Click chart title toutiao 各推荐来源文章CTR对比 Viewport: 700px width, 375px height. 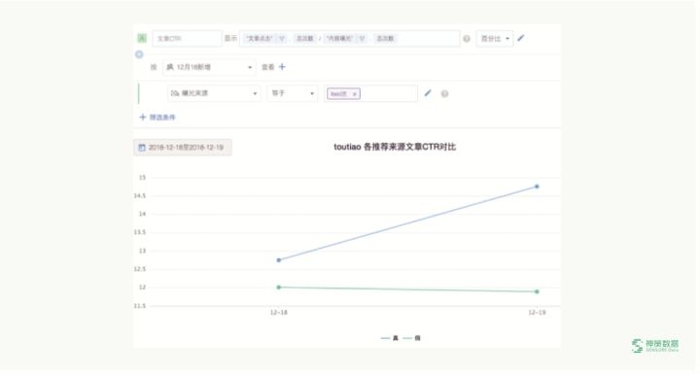[x=395, y=147]
